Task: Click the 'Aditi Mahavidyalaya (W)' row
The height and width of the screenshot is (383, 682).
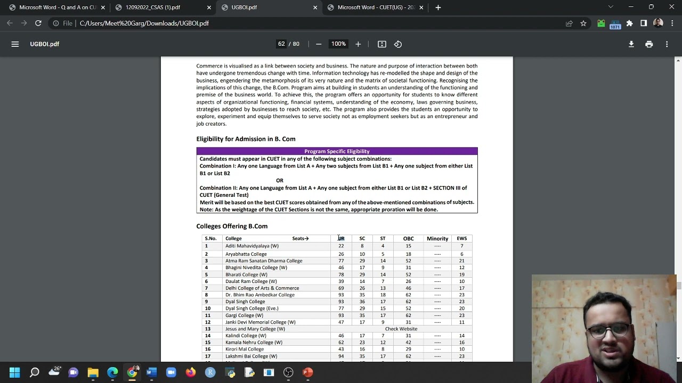Action: (337, 246)
